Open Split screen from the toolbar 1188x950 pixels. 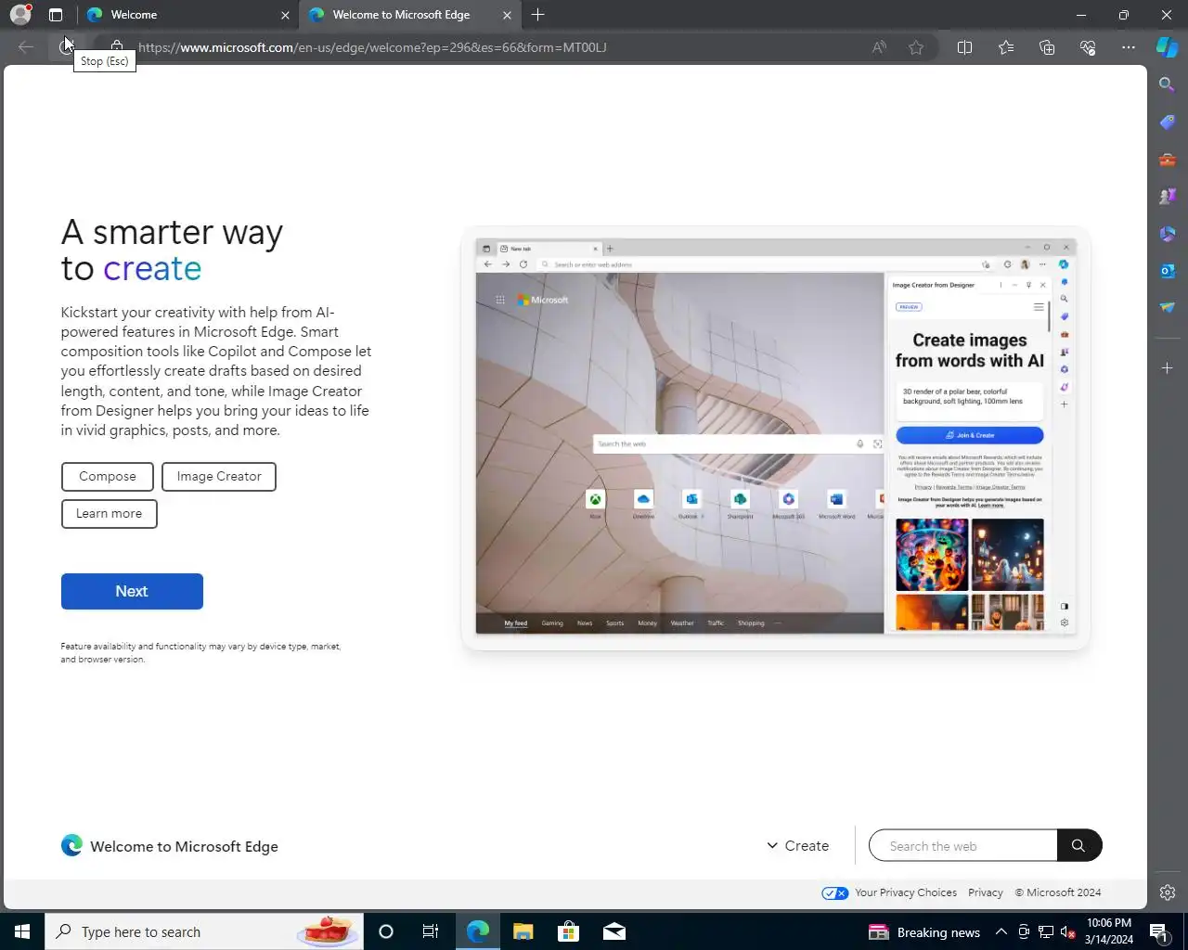coord(964,47)
